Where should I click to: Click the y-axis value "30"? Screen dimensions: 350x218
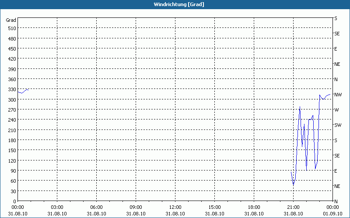[14, 191]
